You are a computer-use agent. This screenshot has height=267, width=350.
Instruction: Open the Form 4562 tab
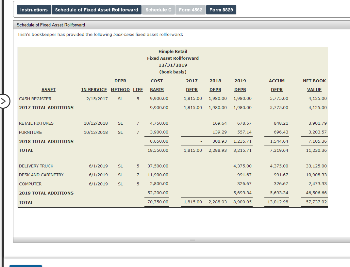[191, 10]
